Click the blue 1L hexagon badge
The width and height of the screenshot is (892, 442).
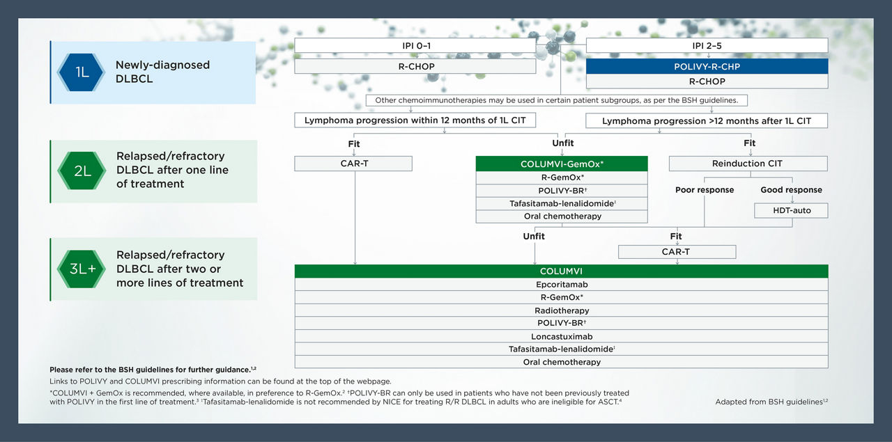(x=83, y=72)
